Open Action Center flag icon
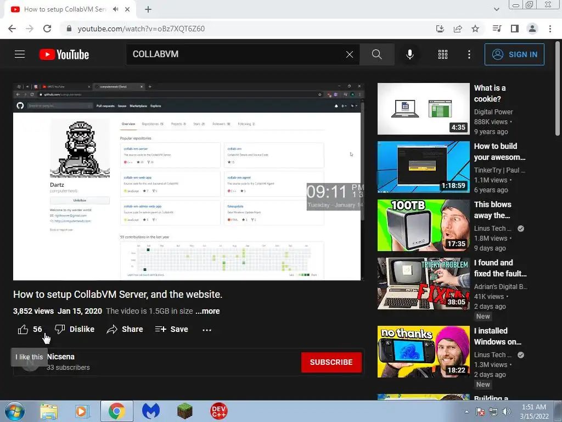This screenshot has width=562, height=422. click(x=480, y=412)
